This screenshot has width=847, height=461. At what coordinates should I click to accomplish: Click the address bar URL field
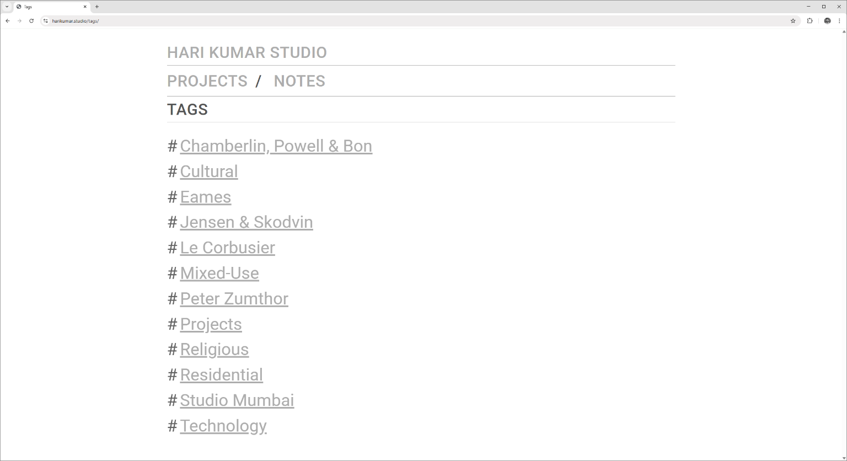tap(386, 21)
